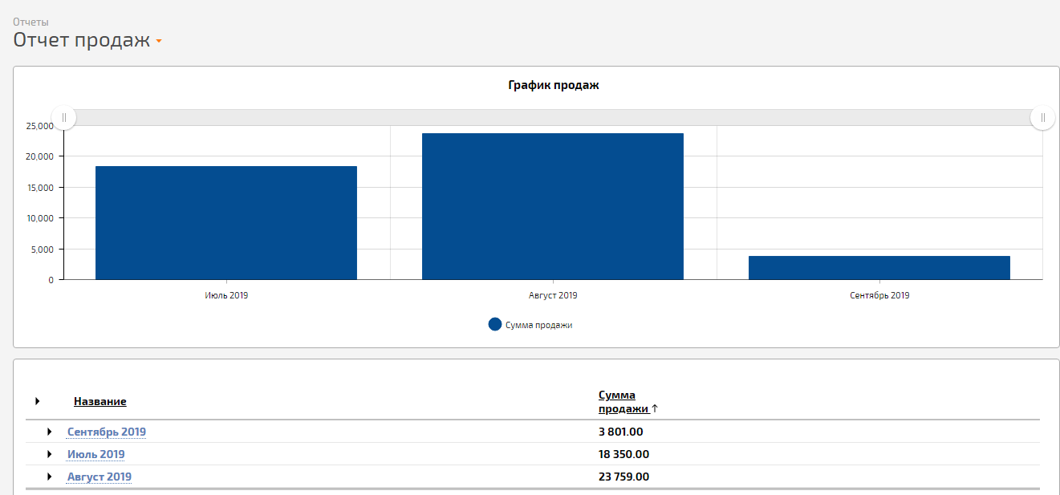Click the ascending sort arrow icon
This screenshot has height=495, width=1060.
655,409
